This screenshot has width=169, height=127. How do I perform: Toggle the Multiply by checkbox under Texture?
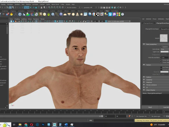(161, 69)
